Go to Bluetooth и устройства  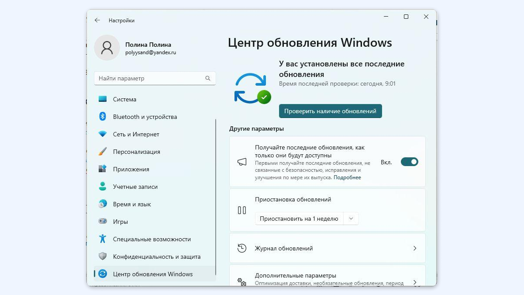pyautogui.click(x=155, y=117)
